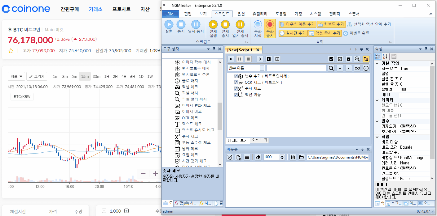
Task: Click the categorized view icon in the 속성 panel
Action: (x=378, y=56)
